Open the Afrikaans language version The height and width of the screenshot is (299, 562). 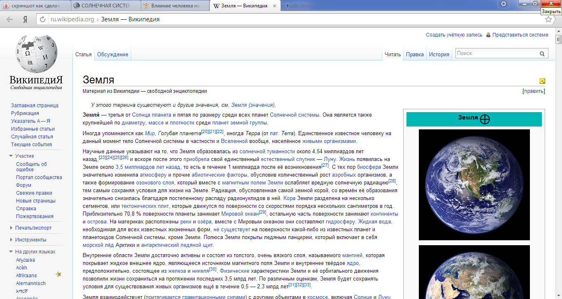pos(26,276)
